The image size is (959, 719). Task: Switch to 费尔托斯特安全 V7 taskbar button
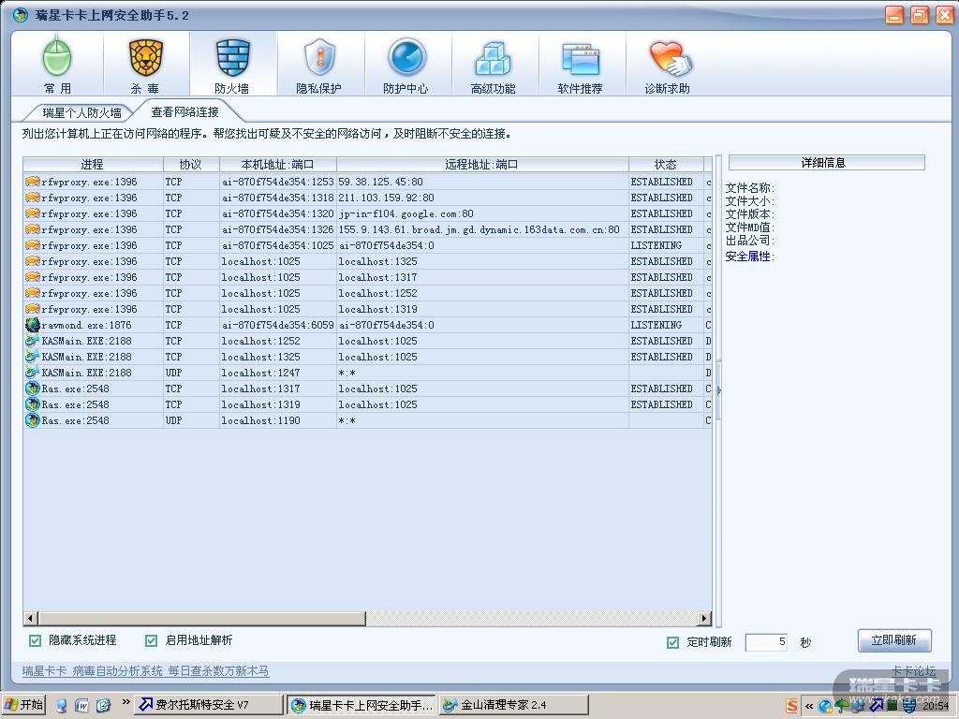pyautogui.click(x=210, y=705)
